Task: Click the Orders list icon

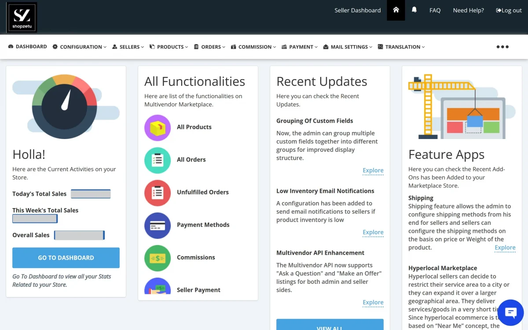Action: pos(196,47)
